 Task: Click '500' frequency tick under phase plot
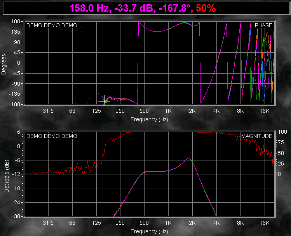(x=144, y=111)
